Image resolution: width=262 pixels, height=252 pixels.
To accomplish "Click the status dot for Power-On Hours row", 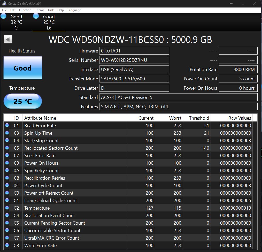I will 7,163.
